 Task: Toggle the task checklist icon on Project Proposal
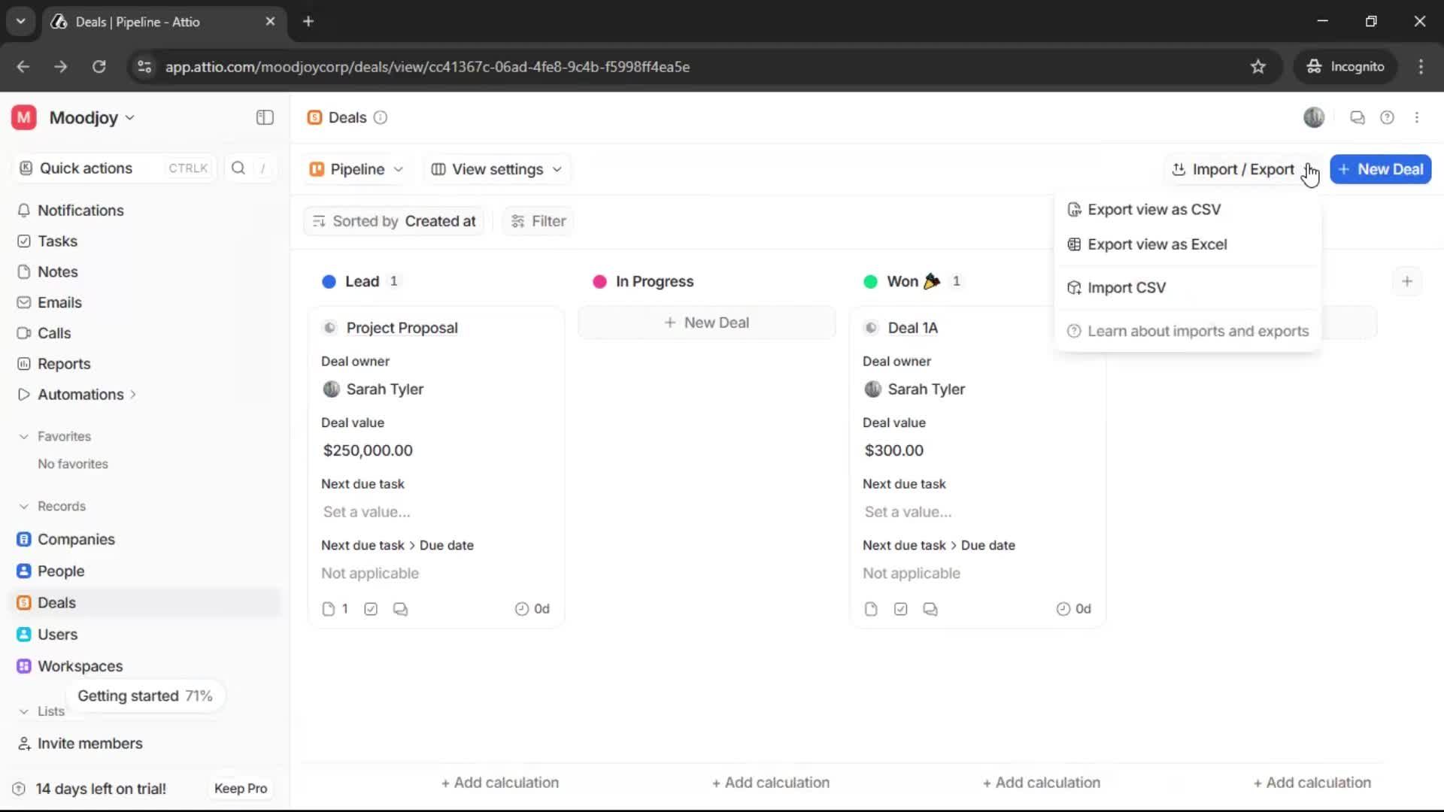[x=370, y=609]
